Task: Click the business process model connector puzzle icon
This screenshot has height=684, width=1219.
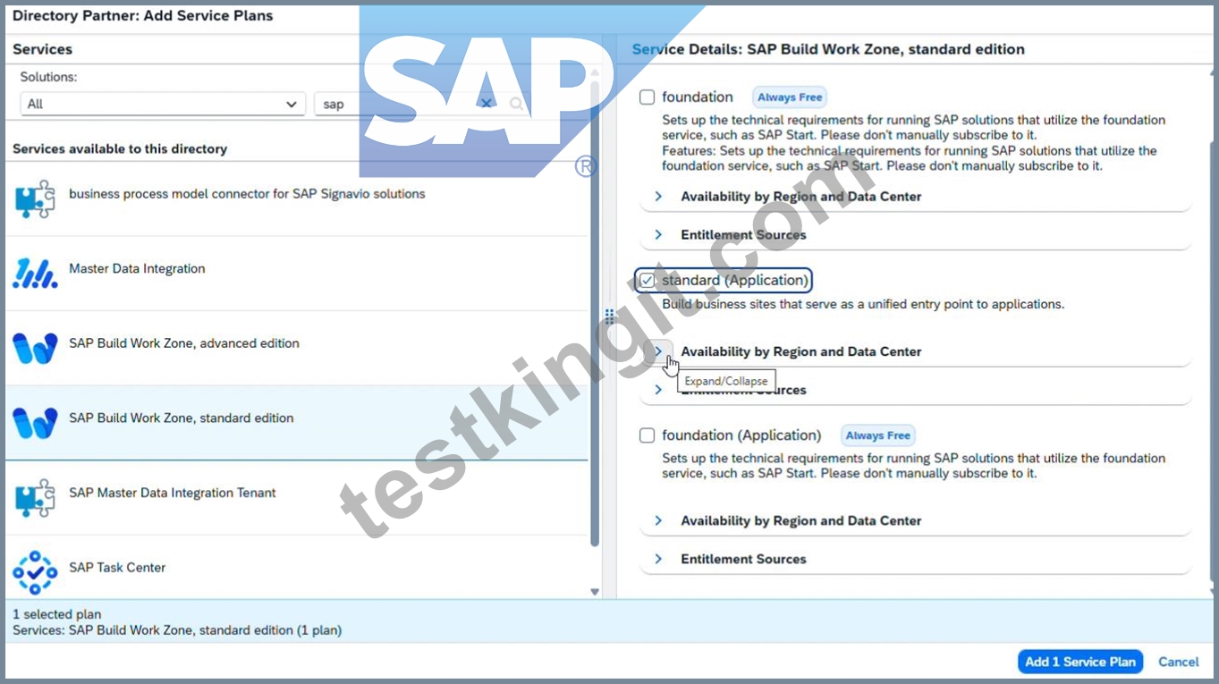Action: (x=35, y=199)
